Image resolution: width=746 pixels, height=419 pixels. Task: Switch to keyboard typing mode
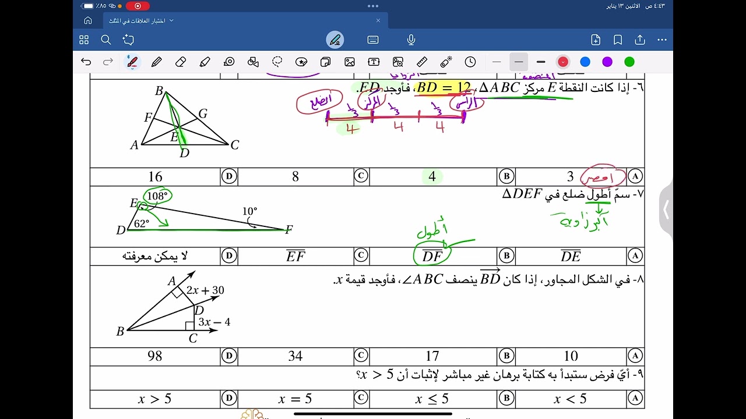pos(373,40)
